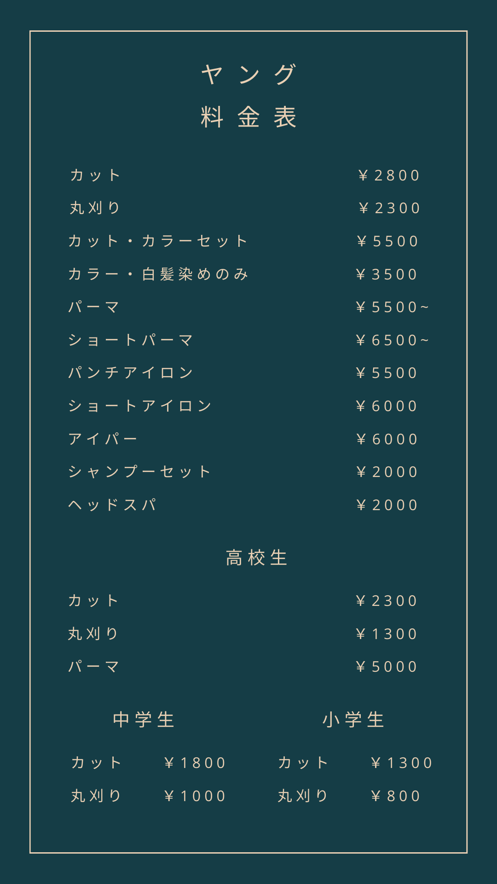This screenshot has height=884, width=497.
Task: Click the 小学生 section heading
Action: pos(353,720)
